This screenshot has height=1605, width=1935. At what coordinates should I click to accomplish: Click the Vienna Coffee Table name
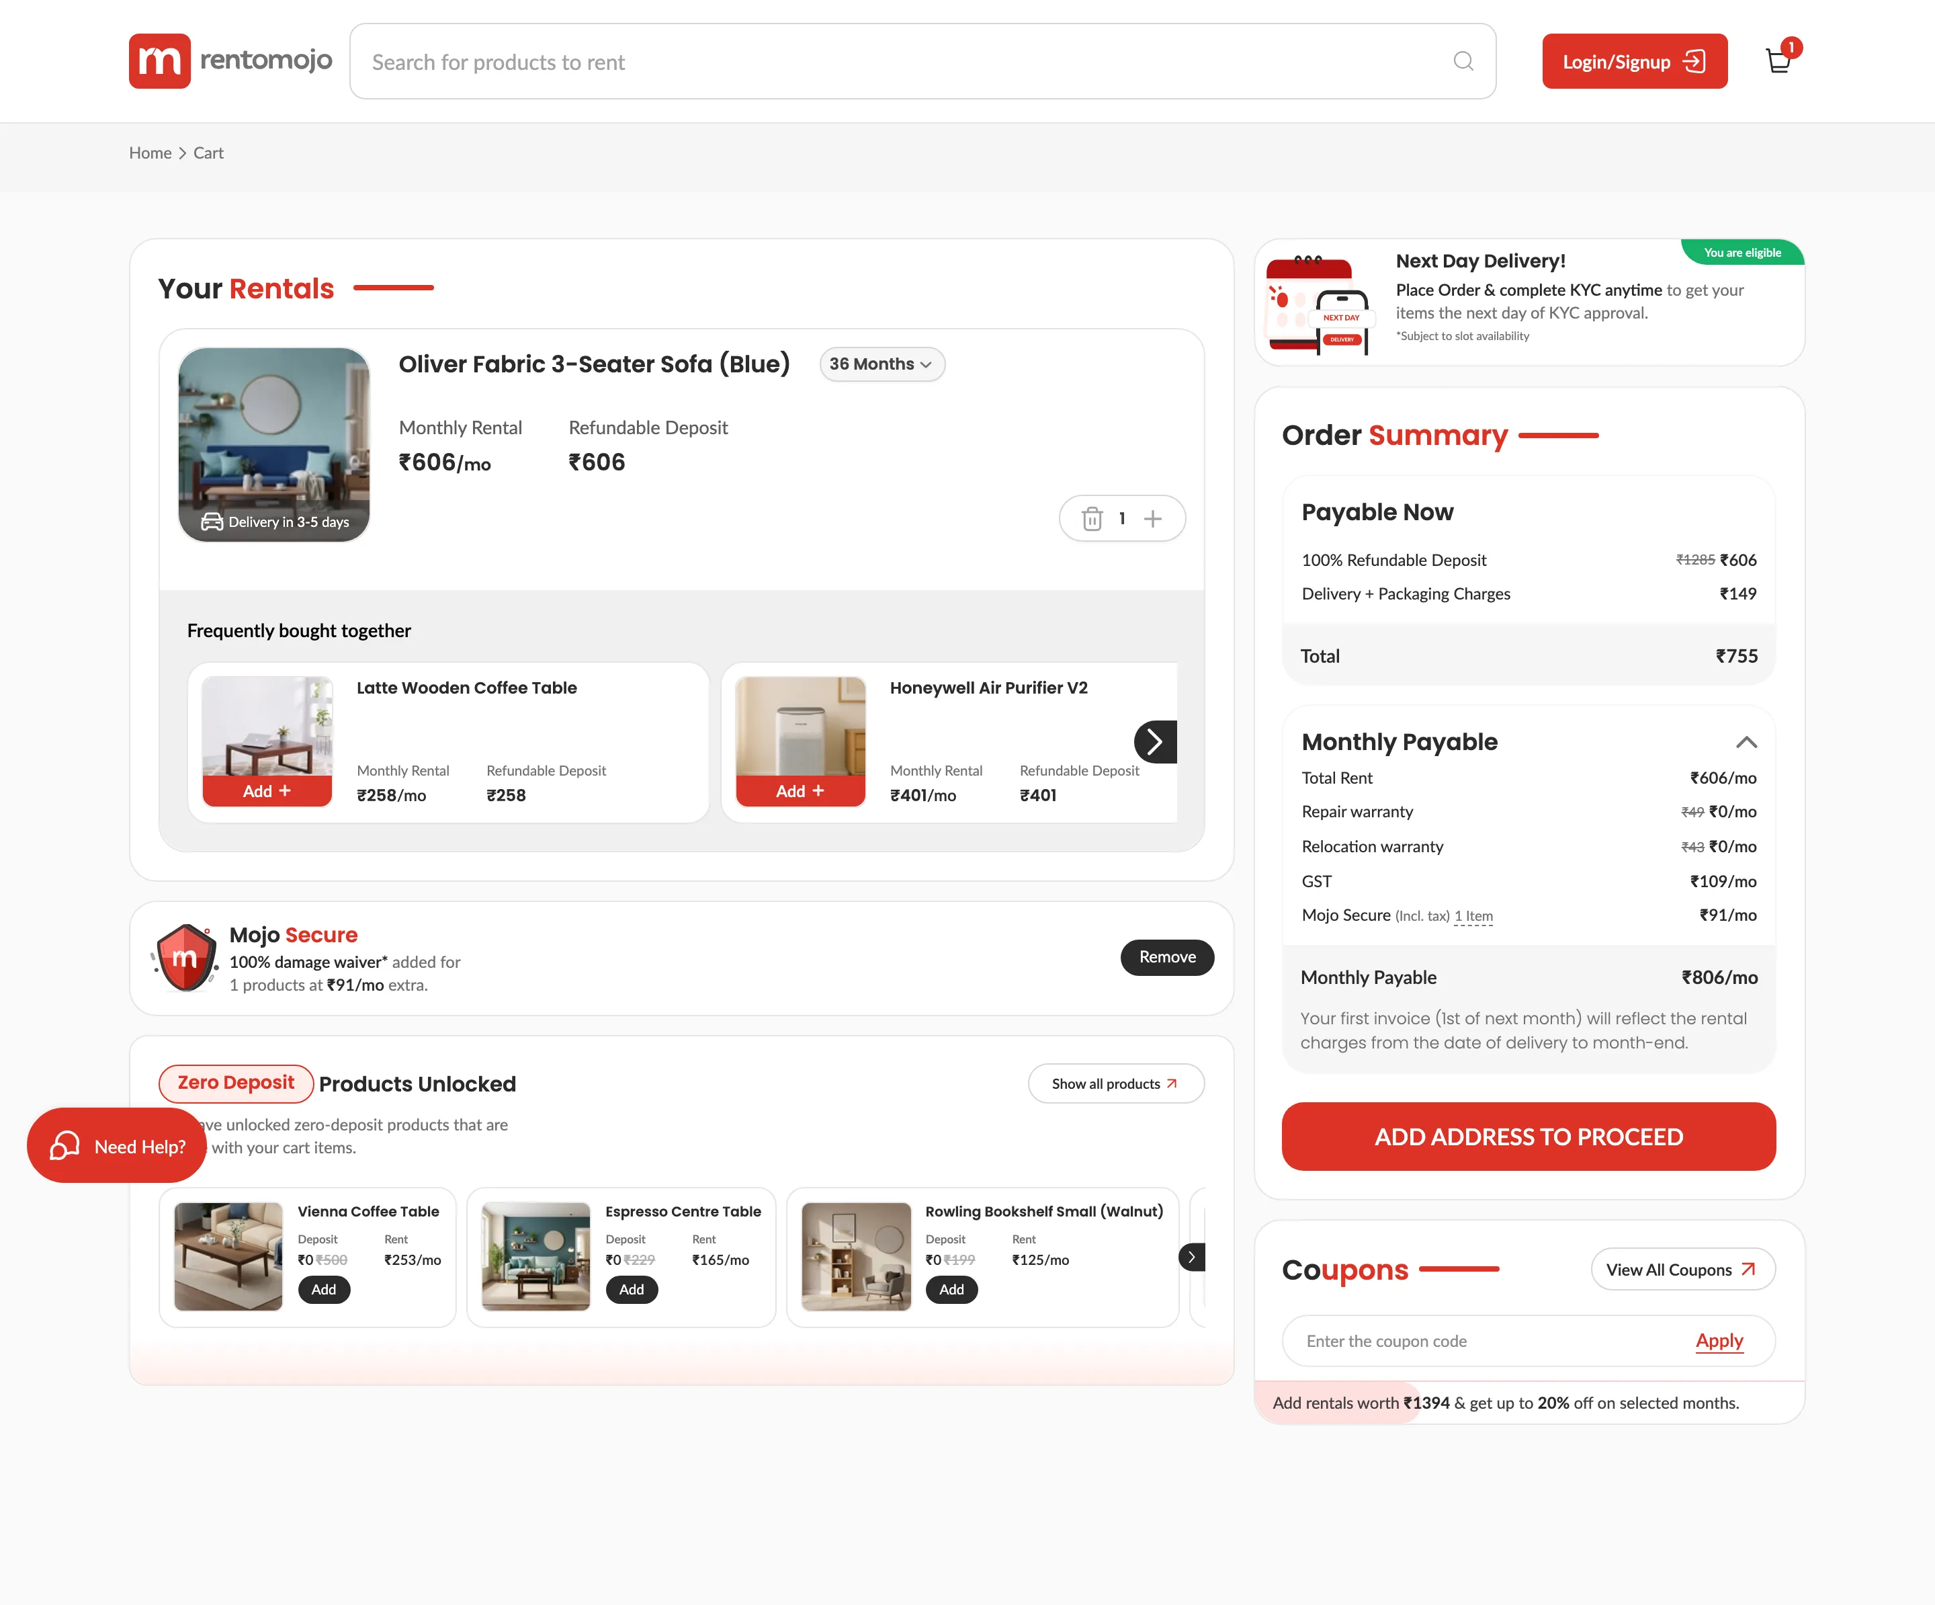(x=369, y=1211)
